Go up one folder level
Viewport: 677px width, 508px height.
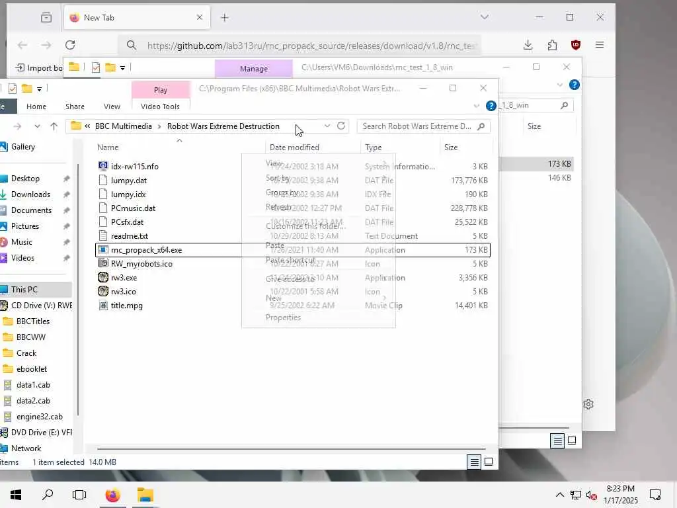[54, 126]
